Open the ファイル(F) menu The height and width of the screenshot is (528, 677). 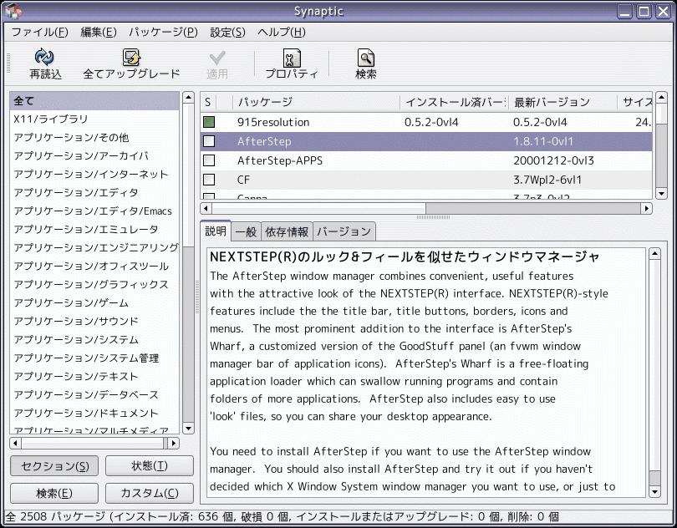40,32
